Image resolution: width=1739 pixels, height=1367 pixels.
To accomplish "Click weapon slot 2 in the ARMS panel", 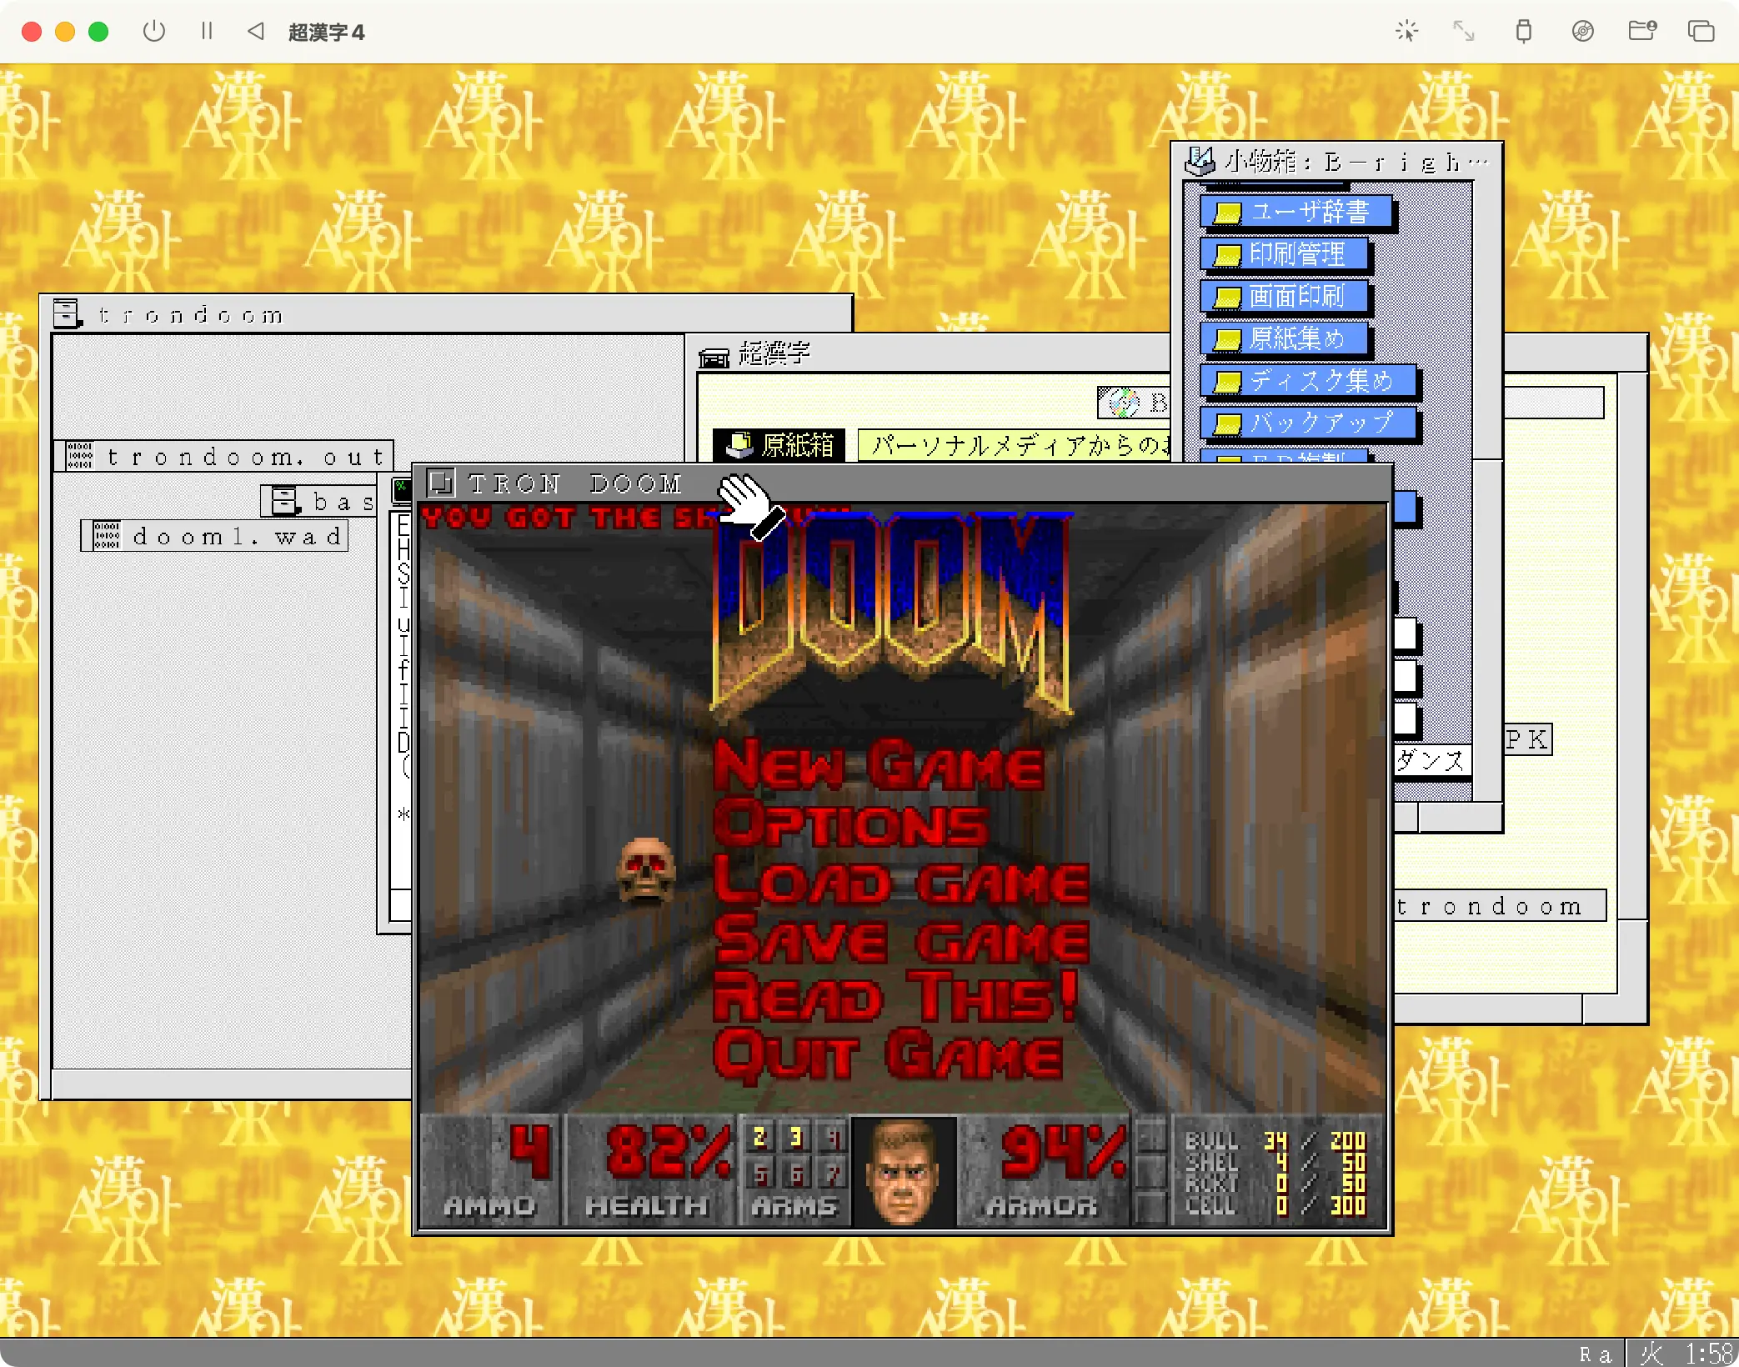I will pyautogui.click(x=759, y=1137).
